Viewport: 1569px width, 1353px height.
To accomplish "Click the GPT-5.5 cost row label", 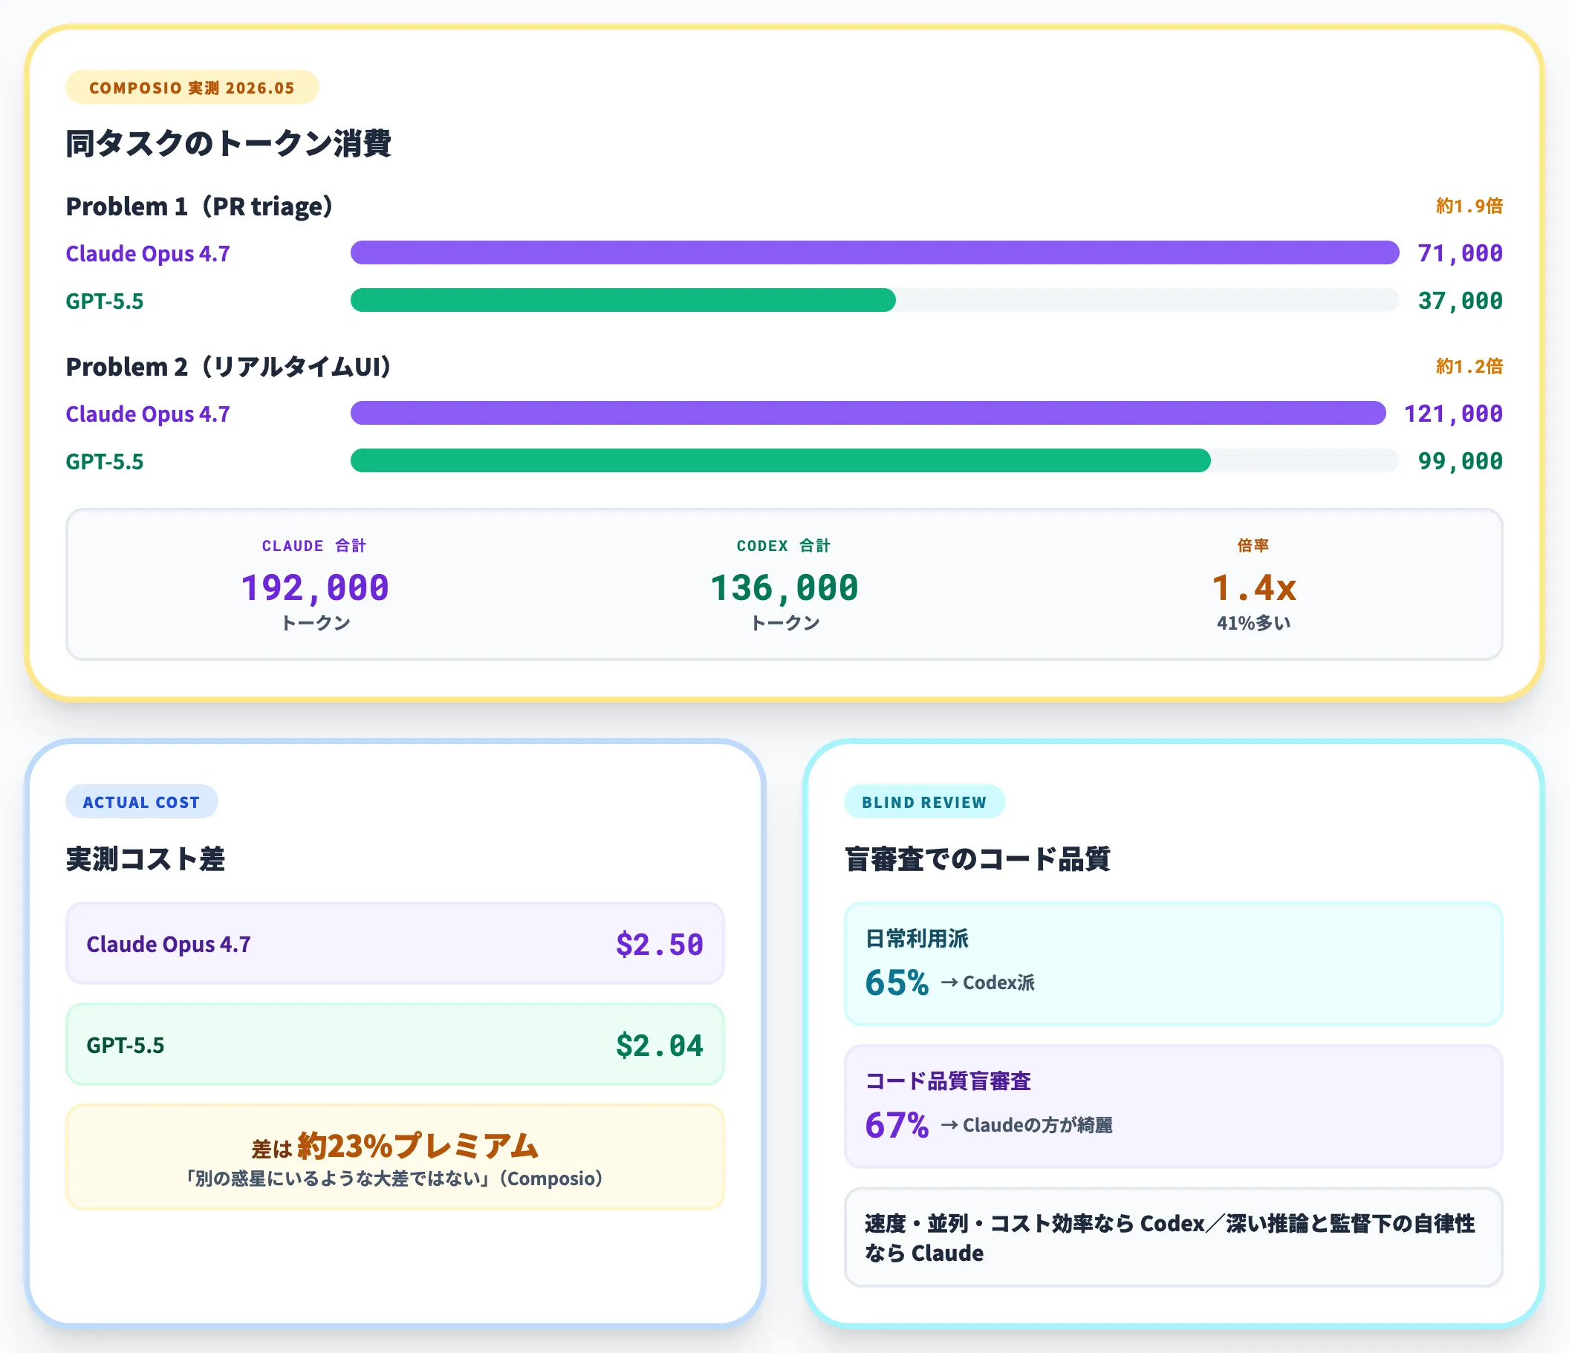I will (125, 1045).
